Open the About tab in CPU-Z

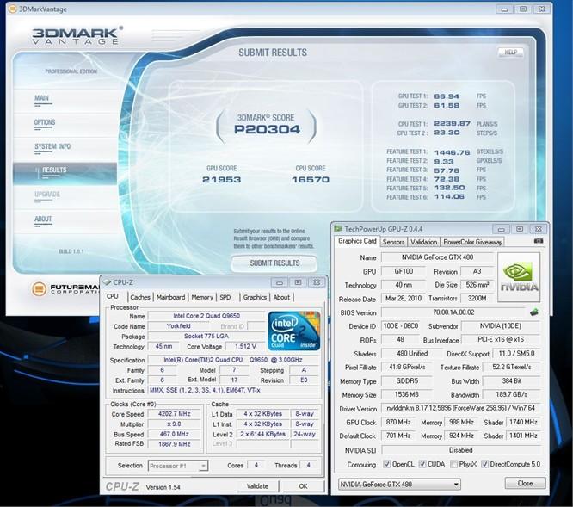tap(281, 297)
